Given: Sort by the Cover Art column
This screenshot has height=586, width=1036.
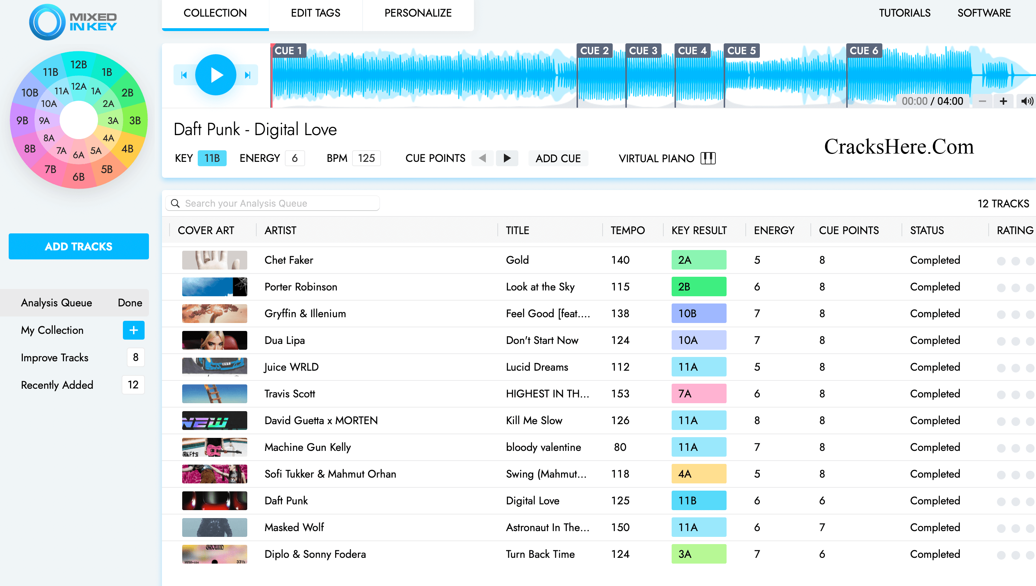Looking at the screenshot, I should pos(206,230).
